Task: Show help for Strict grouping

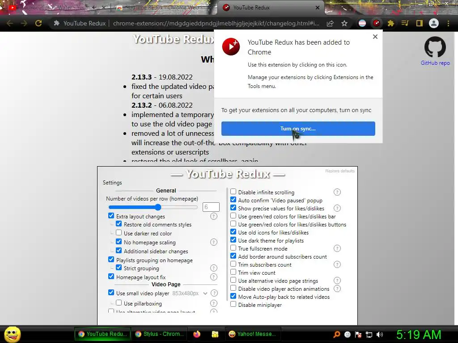Action: 214,268
